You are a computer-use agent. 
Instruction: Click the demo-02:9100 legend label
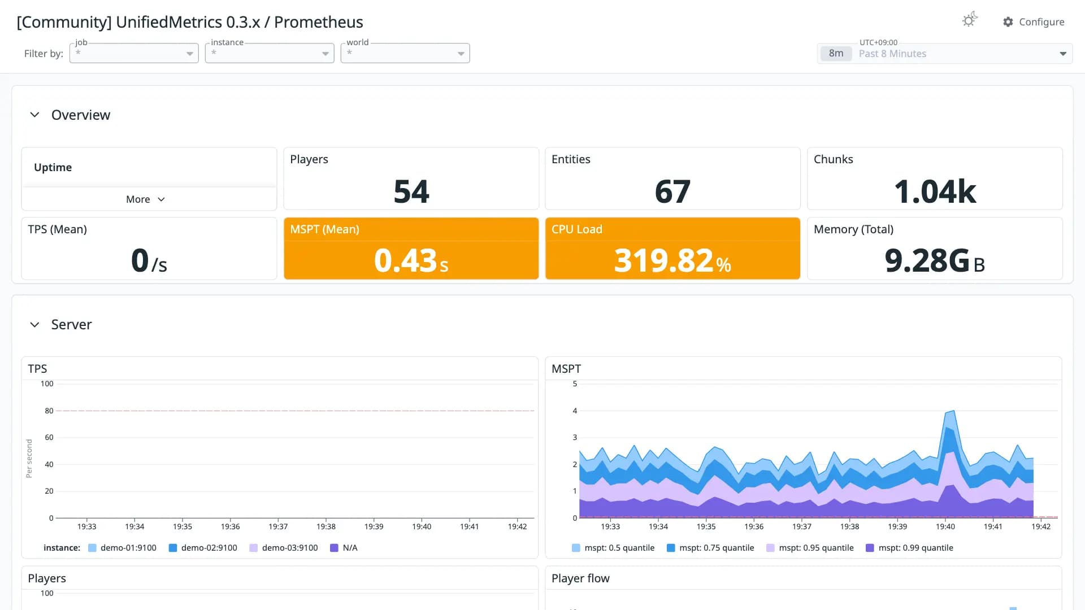[x=209, y=548]
